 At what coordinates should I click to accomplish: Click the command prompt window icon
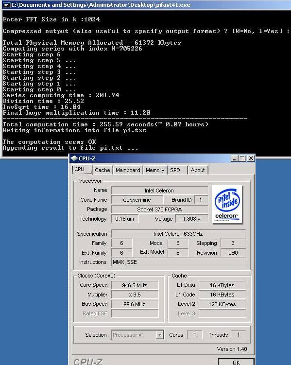[6, 5]
